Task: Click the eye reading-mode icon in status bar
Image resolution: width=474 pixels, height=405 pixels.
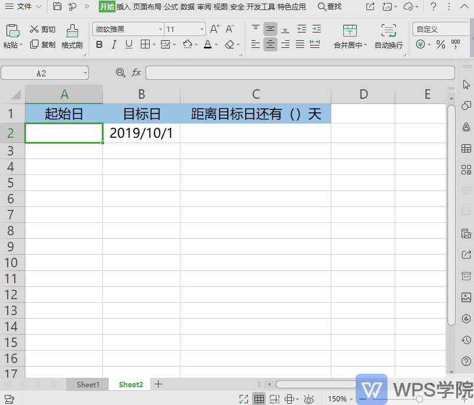Action: [x=309, y=399]
